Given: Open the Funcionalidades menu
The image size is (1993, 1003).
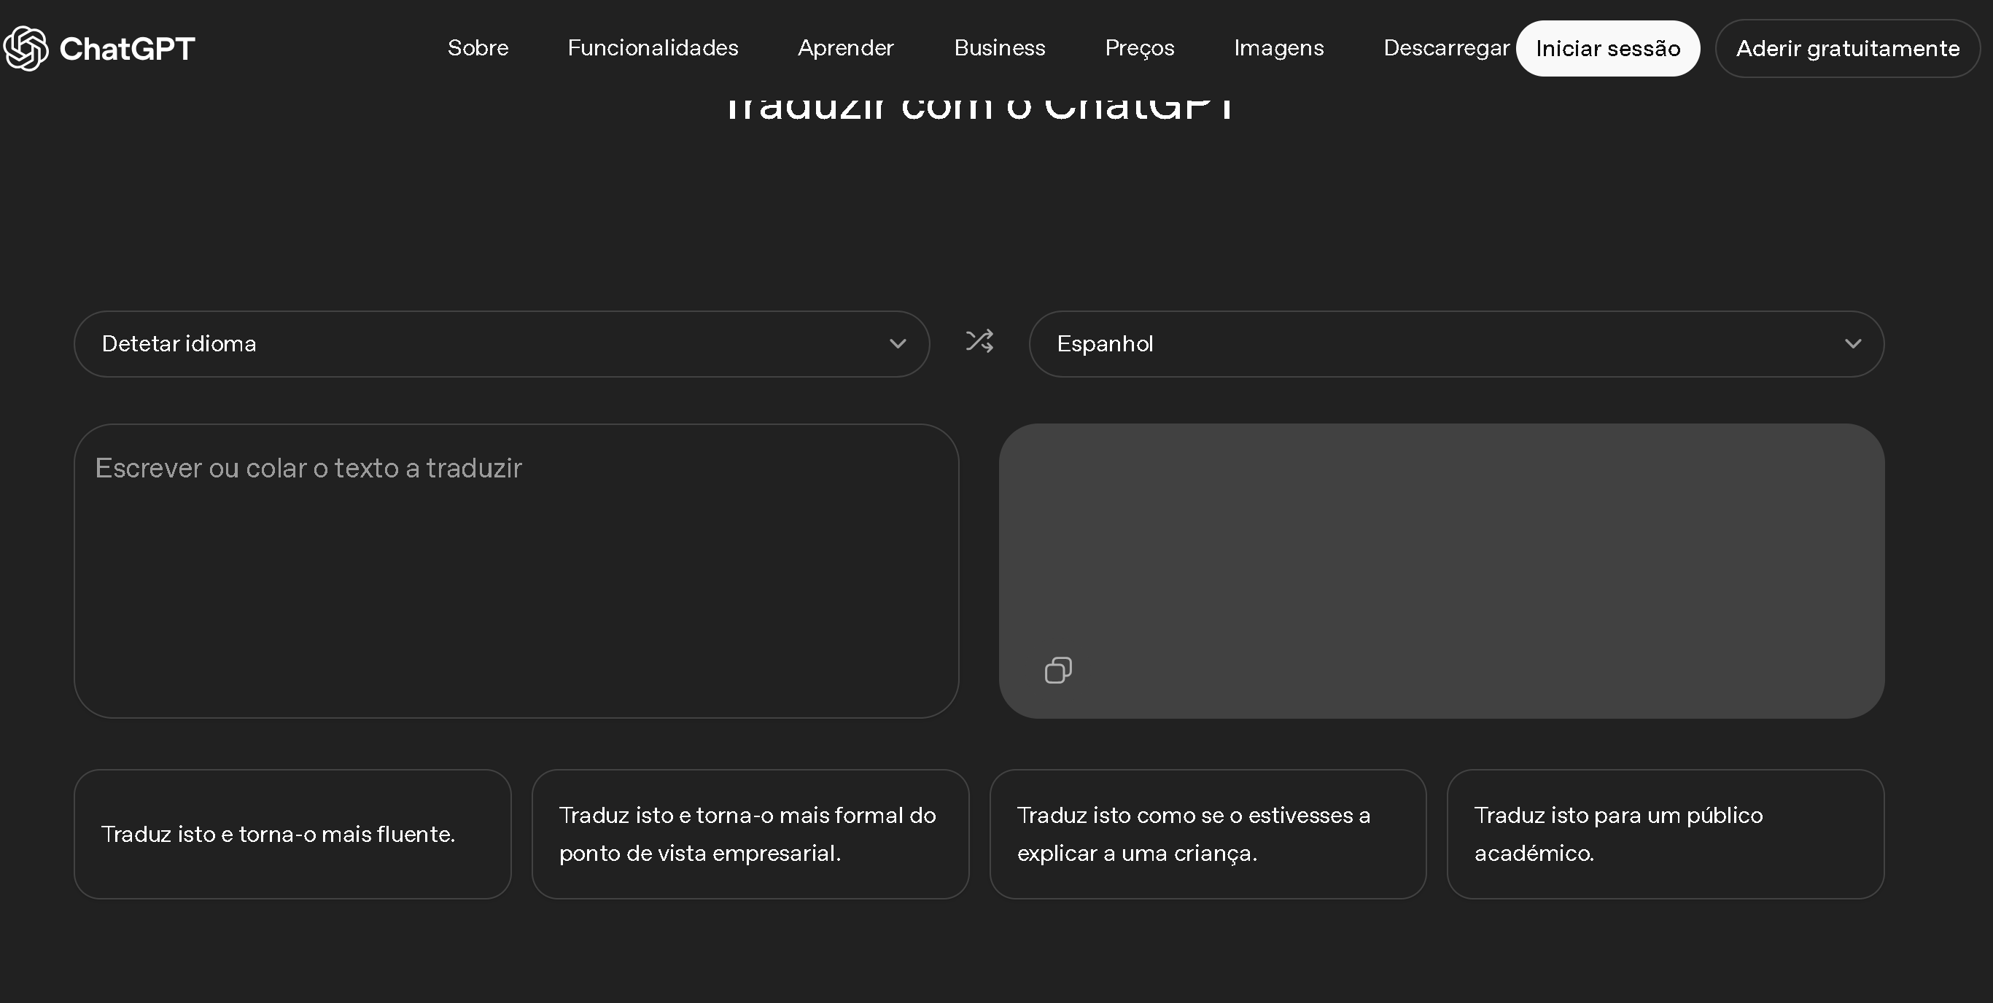Looking at the screenshot, I should pyautogui.click(x=652, y=48).
